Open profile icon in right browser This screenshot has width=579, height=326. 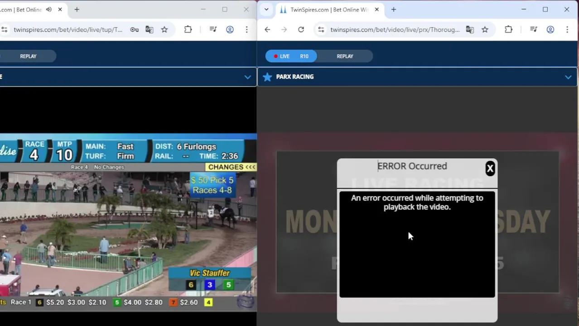point(550,29)
